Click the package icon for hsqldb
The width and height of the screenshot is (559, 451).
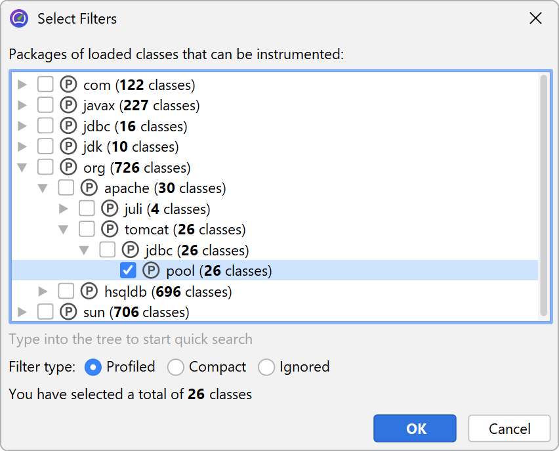coord(89,291)
